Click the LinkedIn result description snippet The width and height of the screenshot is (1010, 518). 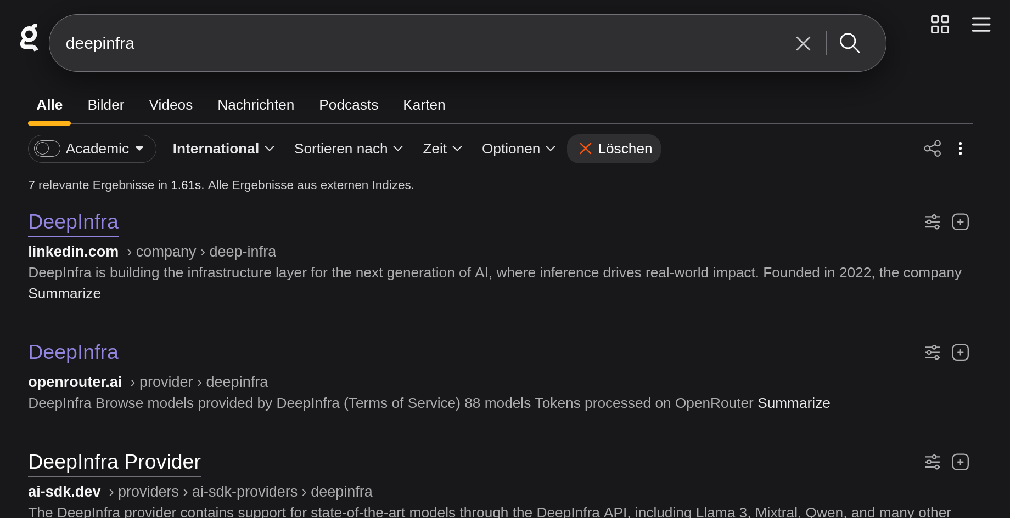tap(495, 273)
